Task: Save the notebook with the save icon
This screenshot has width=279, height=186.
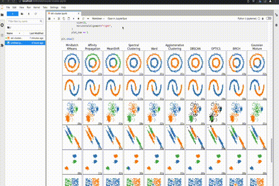Action: coord(49,19)
